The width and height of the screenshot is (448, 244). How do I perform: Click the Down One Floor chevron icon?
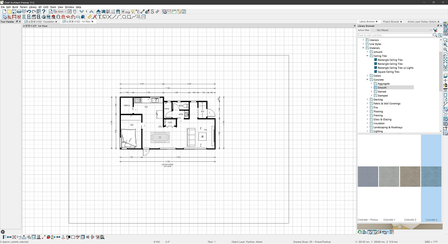click(82, 12)
